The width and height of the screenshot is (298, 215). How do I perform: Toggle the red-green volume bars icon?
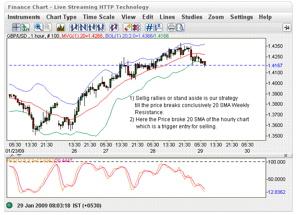pyautogui.click(x=61, y=27)
